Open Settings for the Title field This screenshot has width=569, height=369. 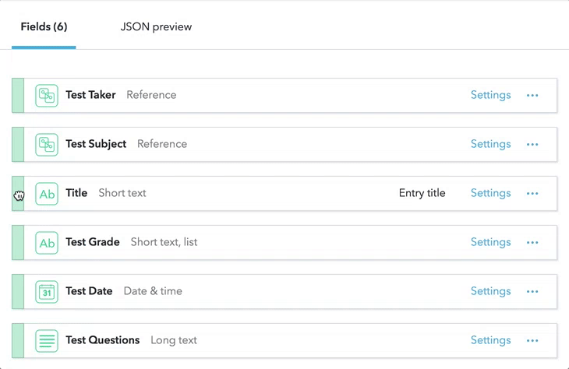point(490,193)
